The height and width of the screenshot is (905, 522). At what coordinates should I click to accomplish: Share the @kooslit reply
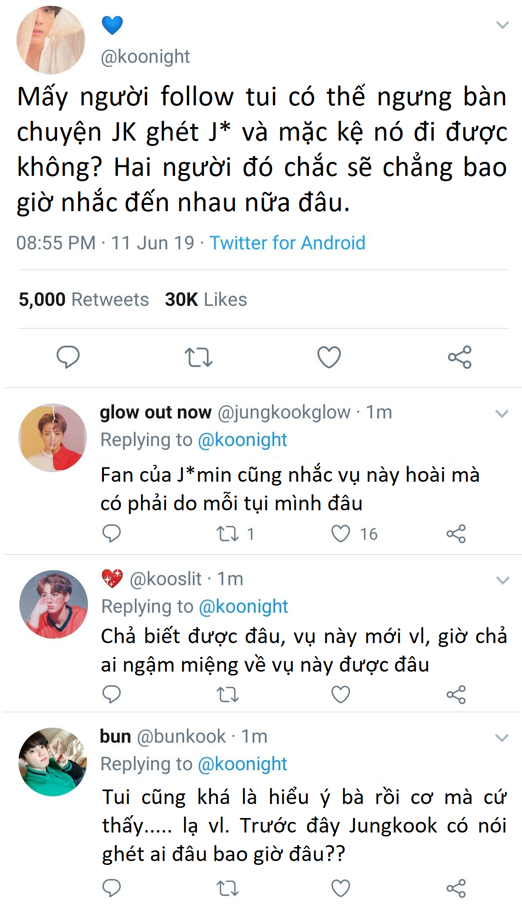[x=456, y=694]
